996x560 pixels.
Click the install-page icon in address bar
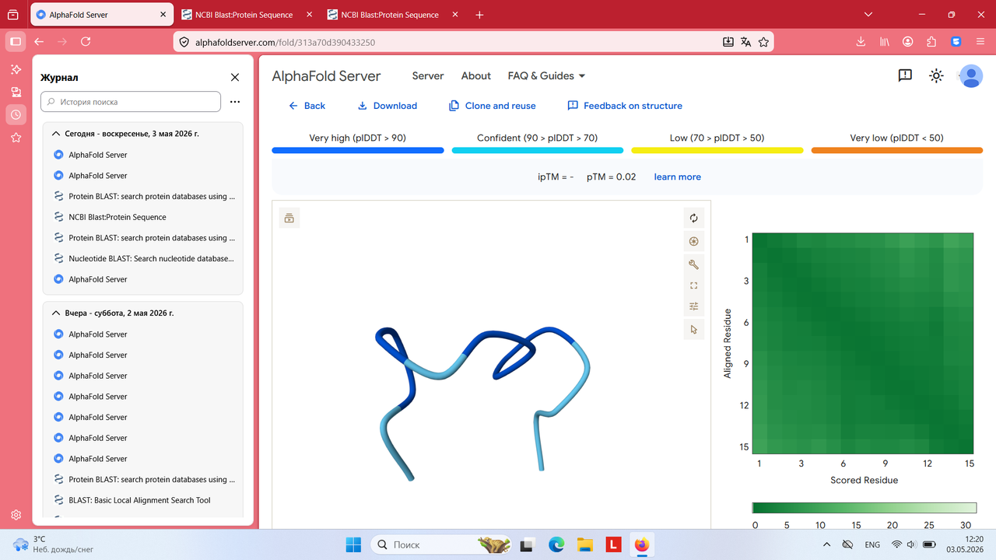[728, 42]
